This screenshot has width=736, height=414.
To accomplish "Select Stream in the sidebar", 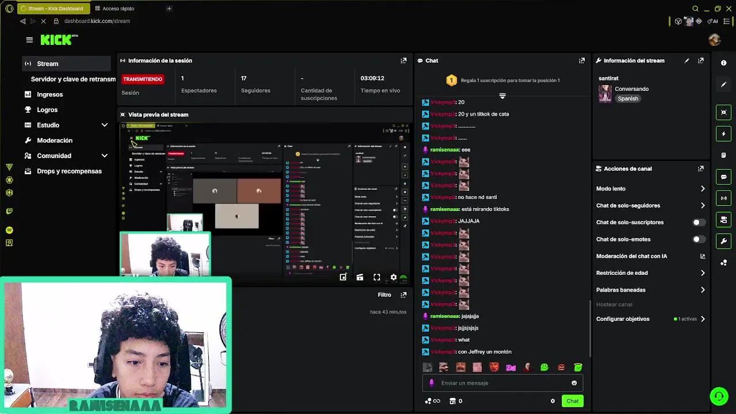I will coord(67,64).
